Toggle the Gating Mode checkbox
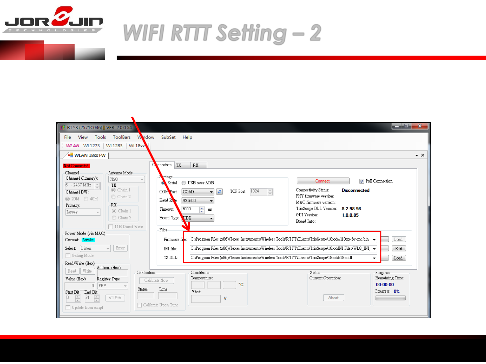This screenshot has height=364, width=486. point(68,256)
